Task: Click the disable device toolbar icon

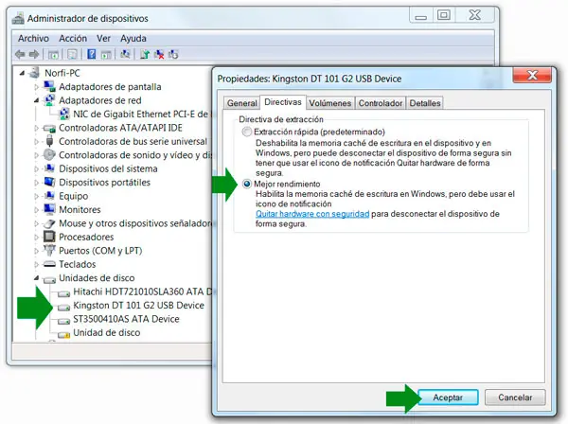Action: click(x=173, y=54)
